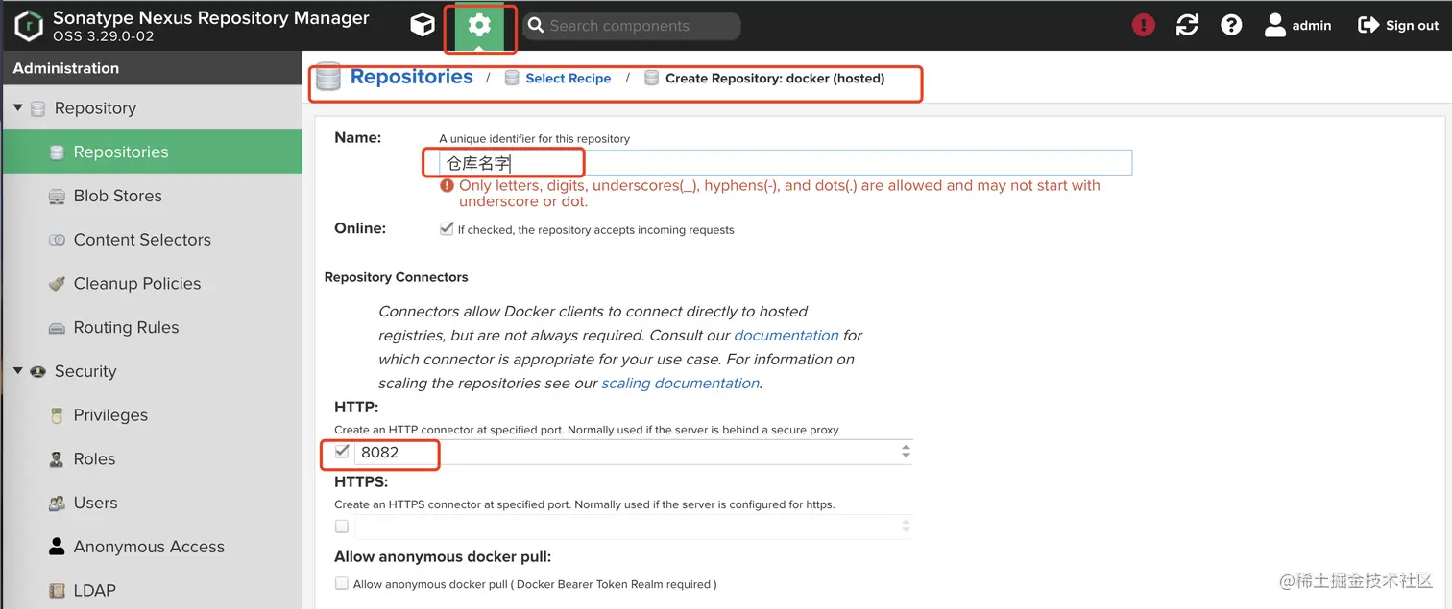Click the Search components field
The width and height of the screenshot is (1452, 609).
coord(632,26)
